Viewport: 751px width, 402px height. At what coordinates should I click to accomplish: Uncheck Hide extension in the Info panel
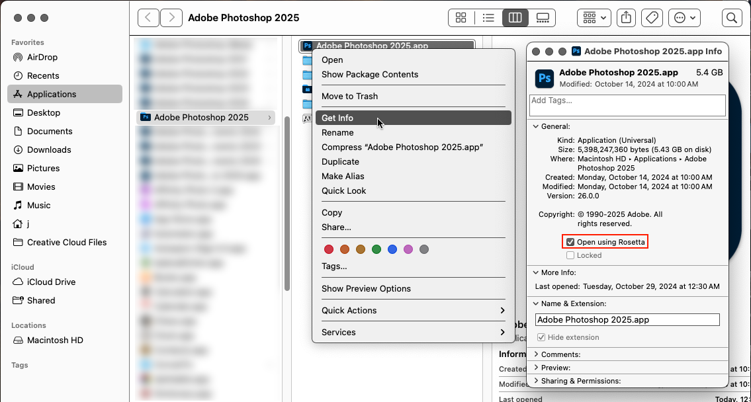pos(541,337)
